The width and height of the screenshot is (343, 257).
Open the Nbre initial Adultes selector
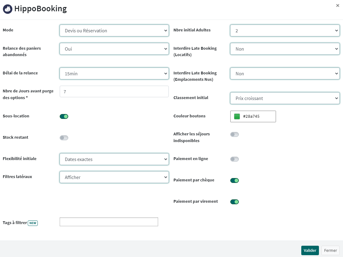pos(285,31)
